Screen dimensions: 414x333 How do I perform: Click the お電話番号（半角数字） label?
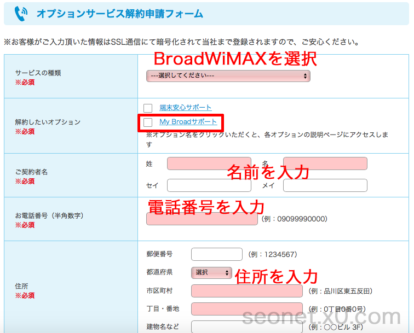pos(49,215)
